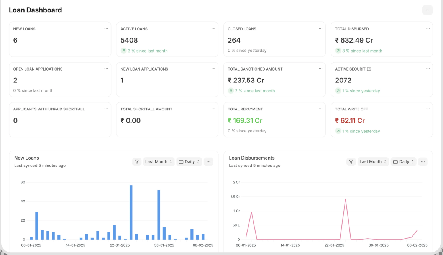Open options menu on Total Disbursed card

click(428, 28)
